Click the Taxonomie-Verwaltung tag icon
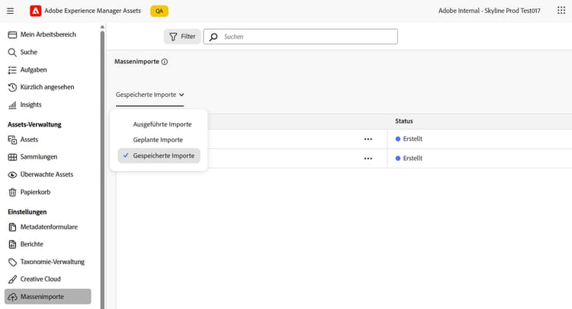The width and height of the screenshot is (572, 309). (12, 262)
